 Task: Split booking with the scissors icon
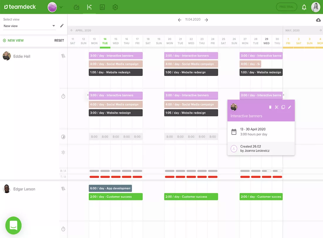(x=276, y=107)
